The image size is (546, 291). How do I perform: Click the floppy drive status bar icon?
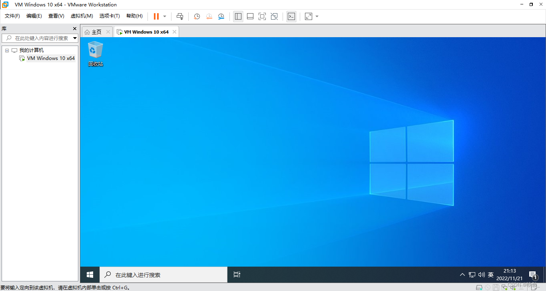pos(496,287)
